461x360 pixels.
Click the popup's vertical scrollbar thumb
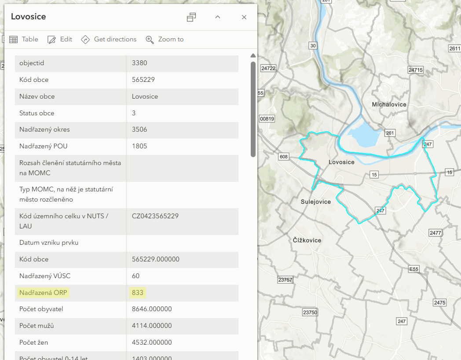click(x=253, y=109)
